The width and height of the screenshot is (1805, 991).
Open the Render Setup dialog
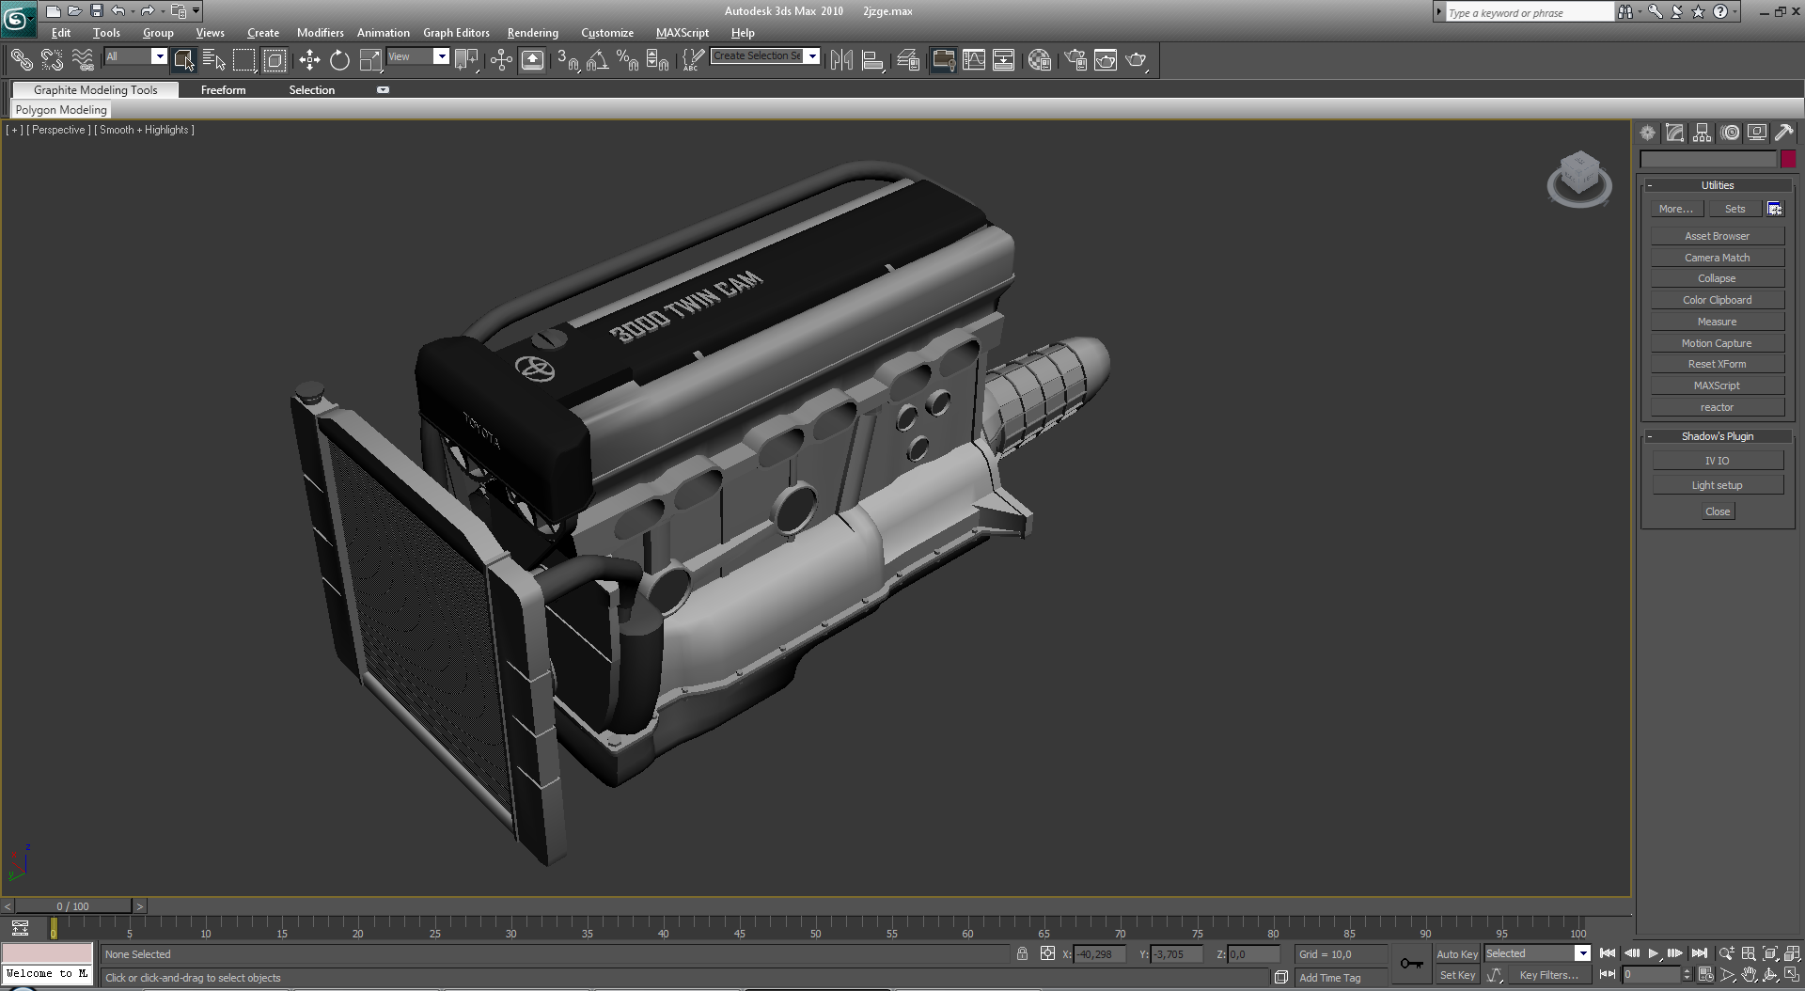tap(1075, 60)
